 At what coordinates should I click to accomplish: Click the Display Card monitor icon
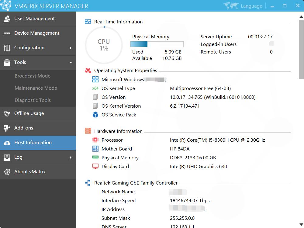[x=95, y=166]
